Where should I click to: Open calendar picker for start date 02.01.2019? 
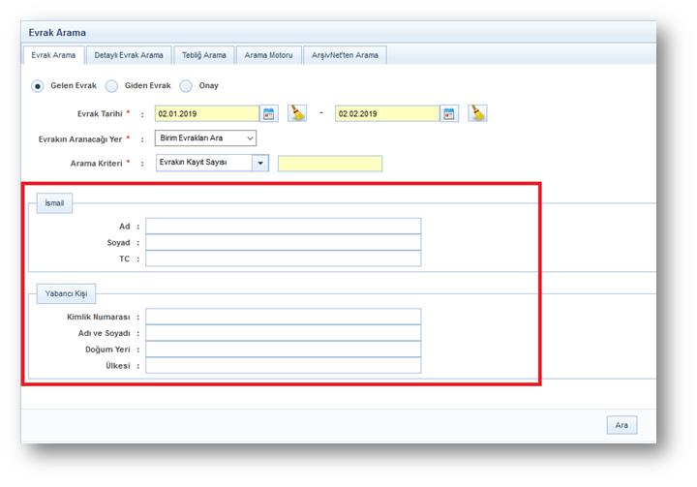[x=269, y=113]
